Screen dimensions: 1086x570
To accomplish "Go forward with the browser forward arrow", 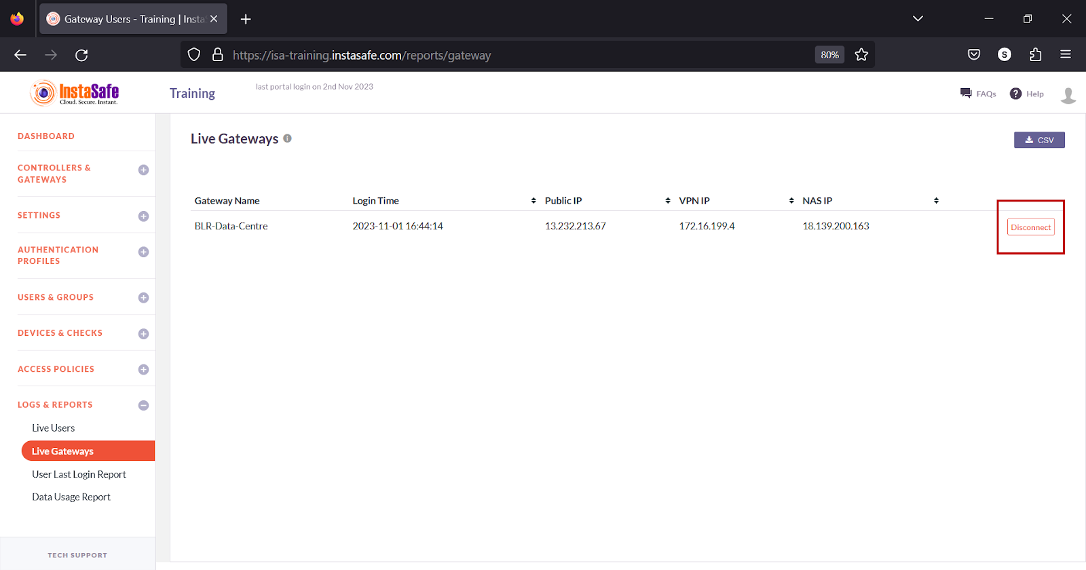I will [51, 55].
